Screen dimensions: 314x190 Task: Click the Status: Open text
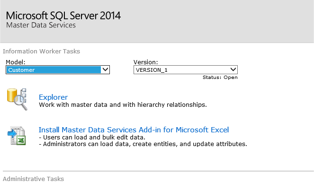click(x=220, y=78)
